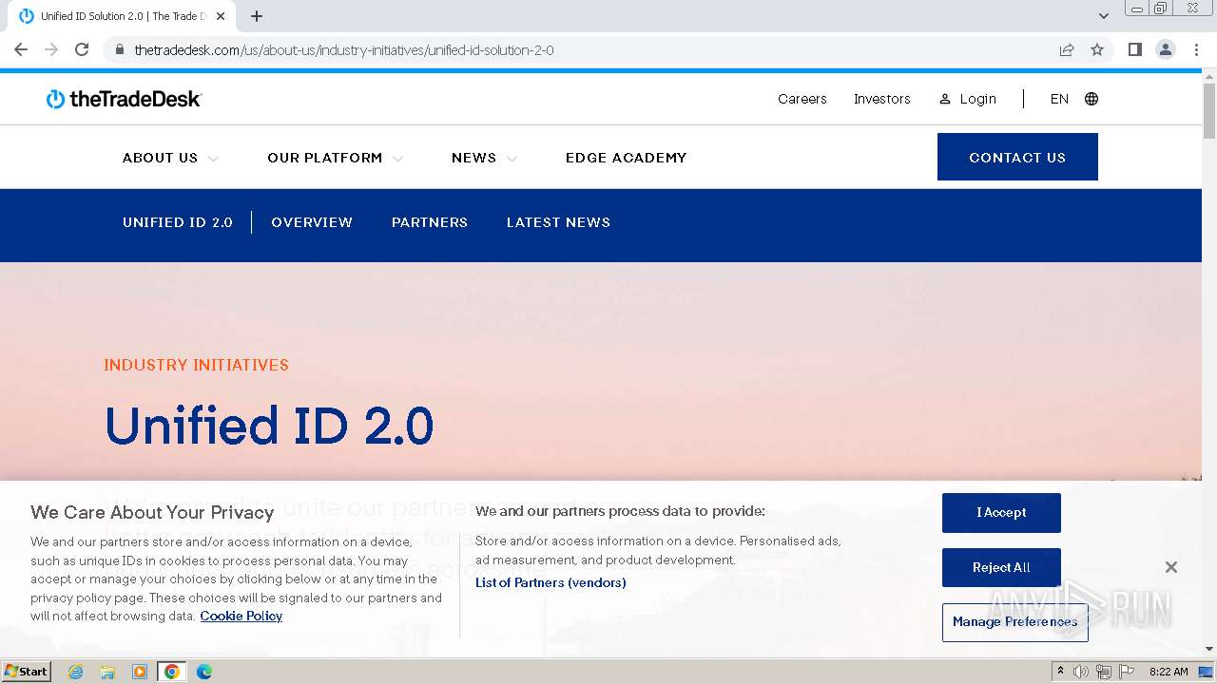Launch Edge from taskbar
This screenshot has height=684, width=1217.
click(x=203, y=672)
